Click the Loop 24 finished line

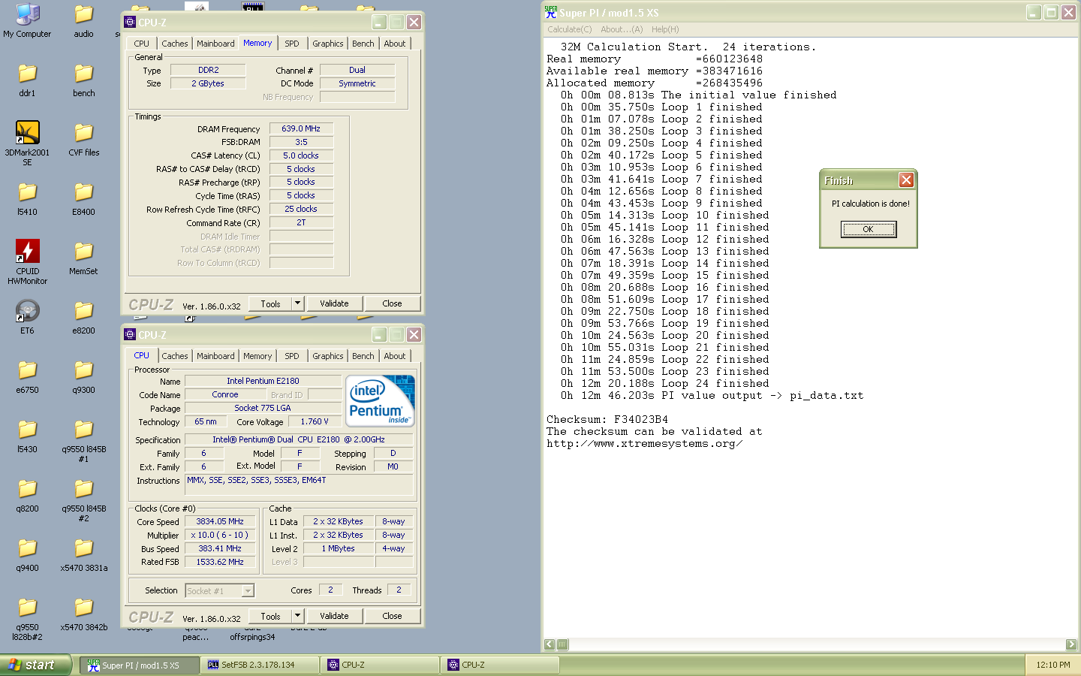[665, 383]
